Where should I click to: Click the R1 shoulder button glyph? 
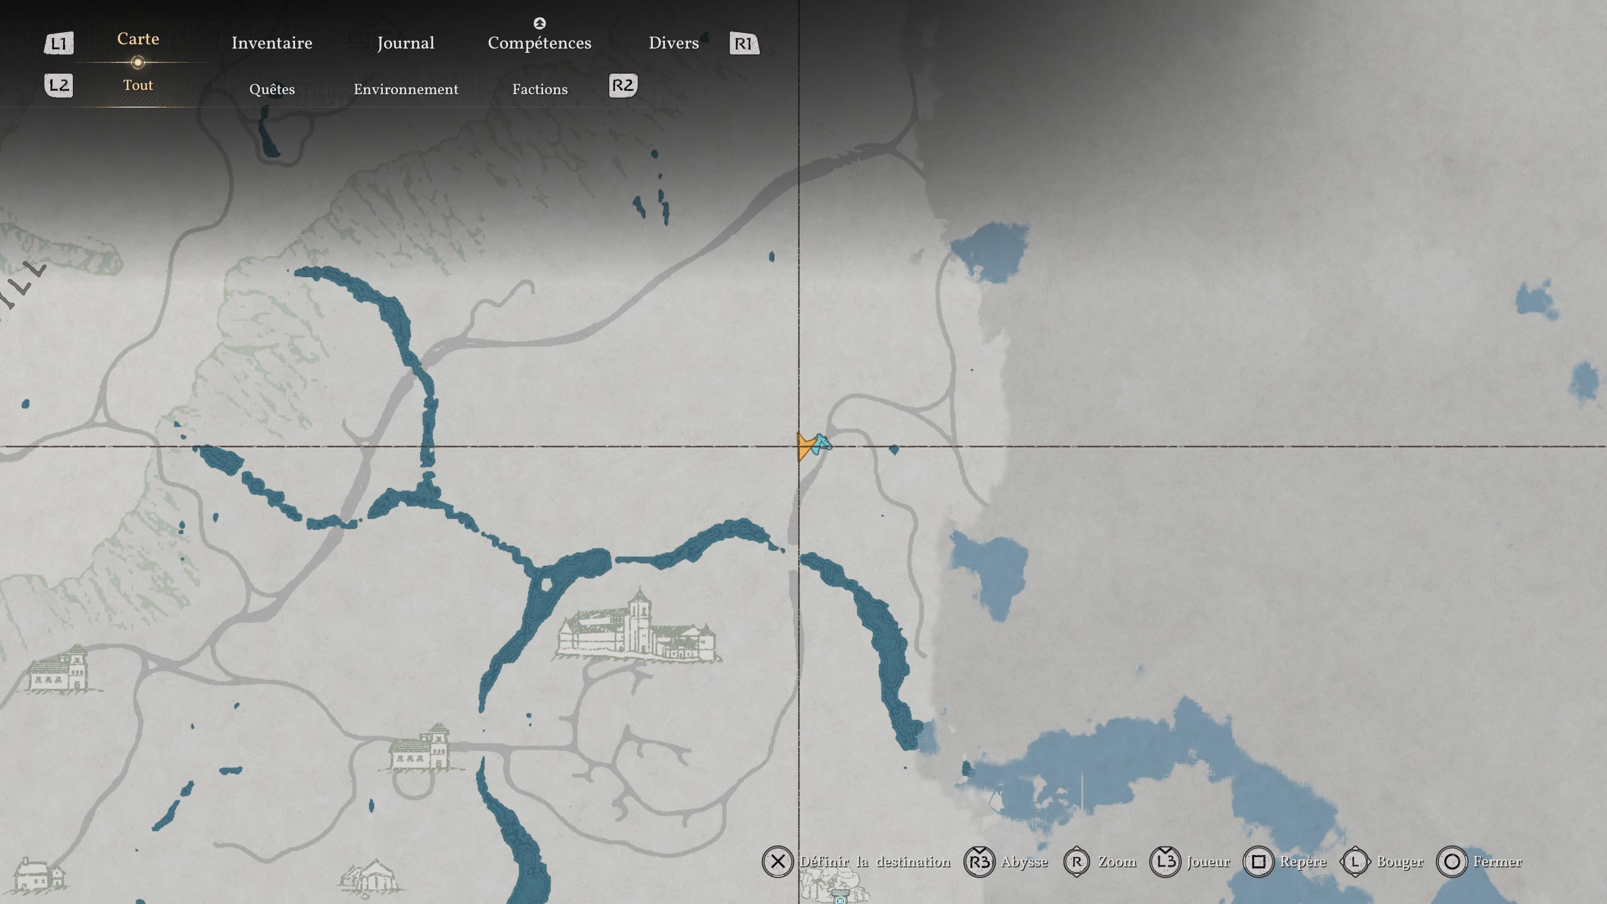(x=744, y=43)
